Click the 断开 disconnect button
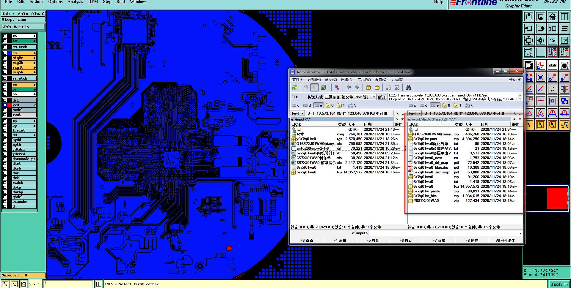571x288 pixels. (x=382, y=97)
